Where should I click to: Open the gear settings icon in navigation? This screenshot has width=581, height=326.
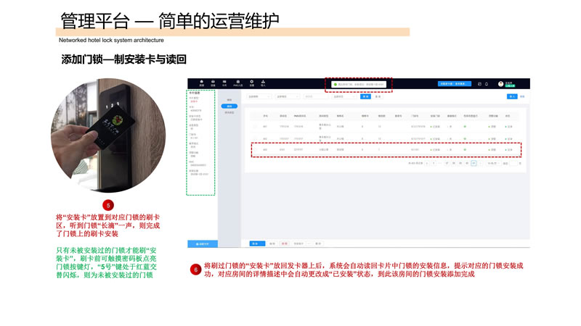coord(251,83)
